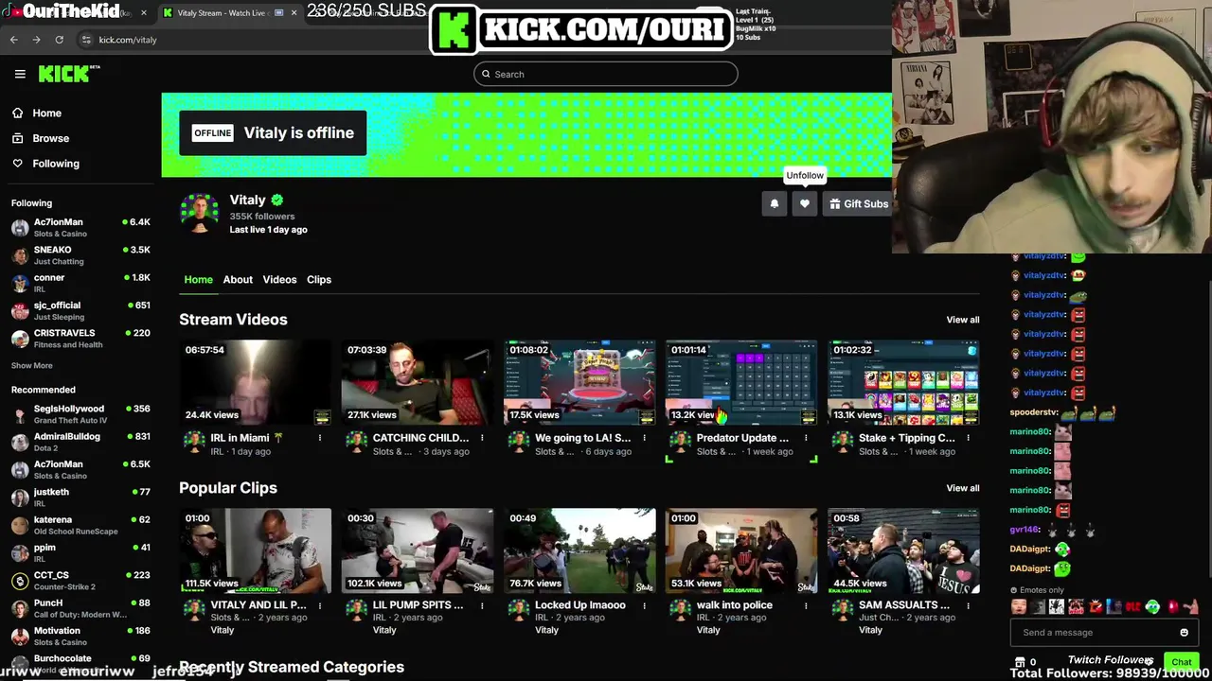Open AdmiralBulldog recommended channel
The image size is (1212, 681).
(x=80, y=442)
